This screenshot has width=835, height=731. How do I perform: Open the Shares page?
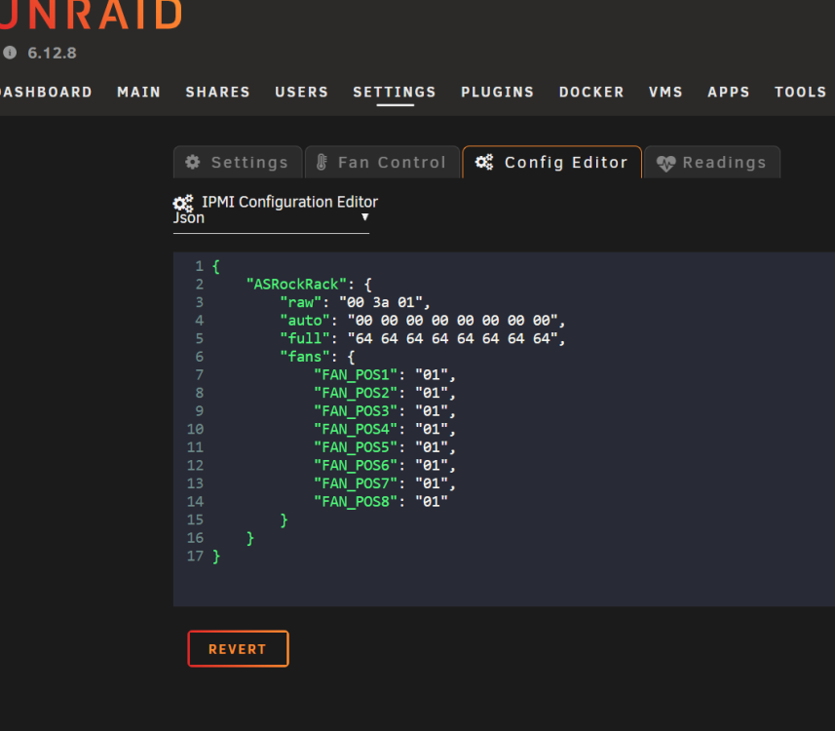(x=218, y=93)
